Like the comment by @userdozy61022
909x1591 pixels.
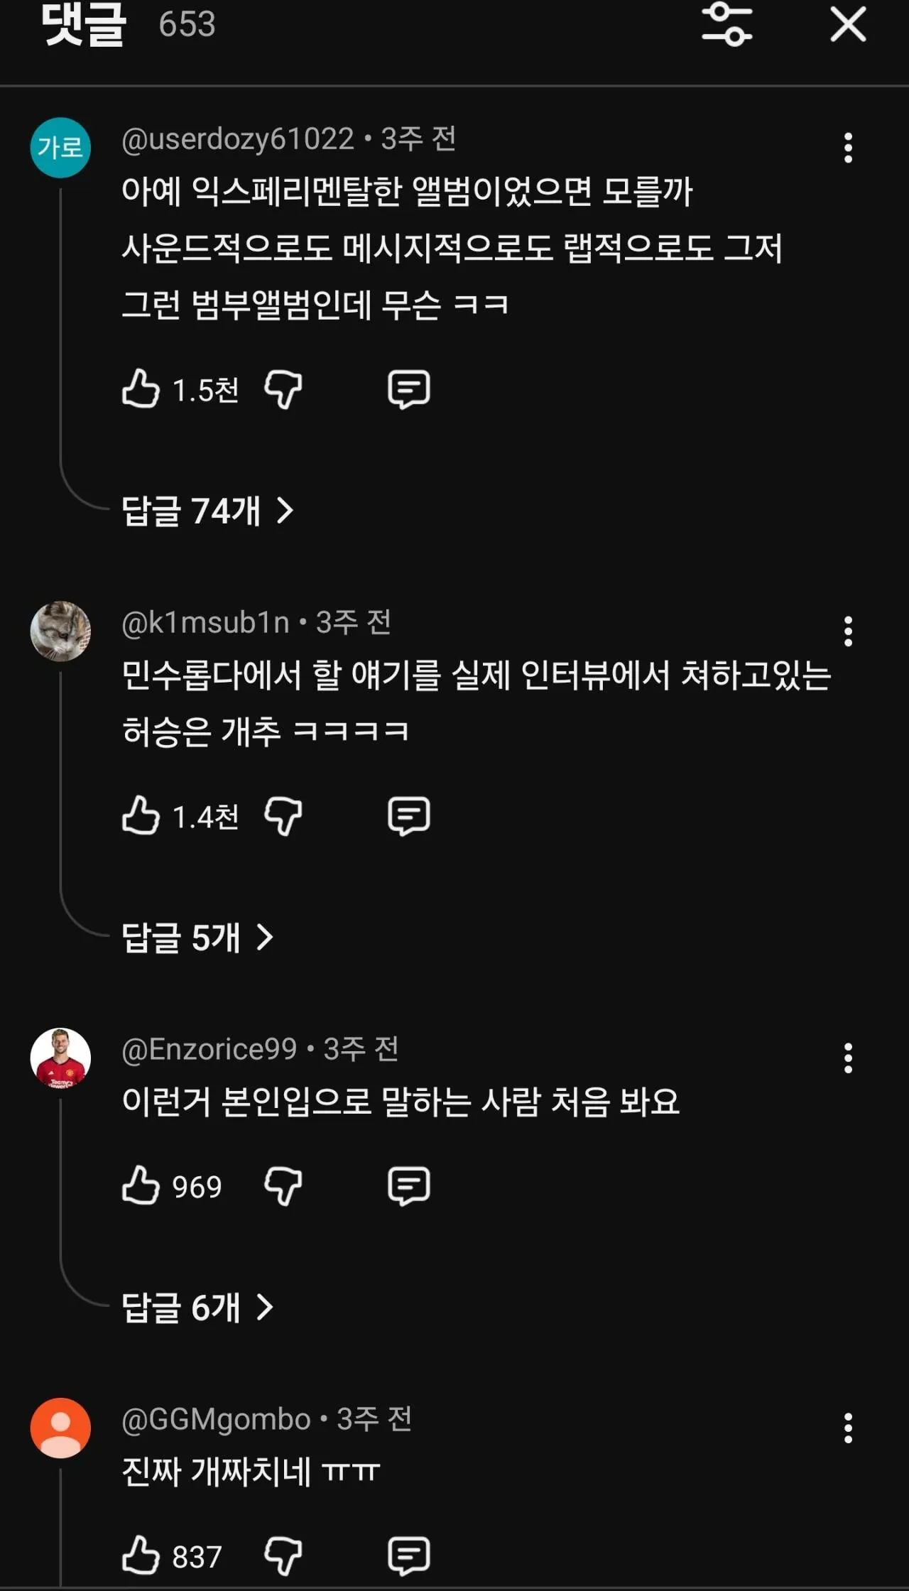point(141,389)
